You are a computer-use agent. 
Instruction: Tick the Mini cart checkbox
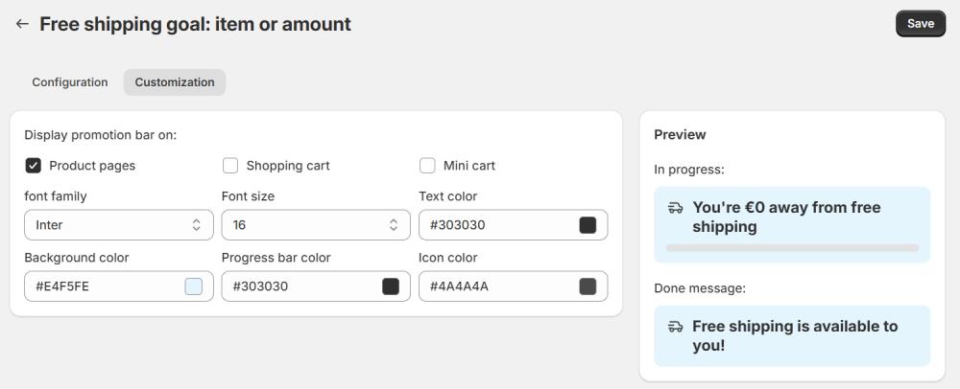click(x=427, y=166)
